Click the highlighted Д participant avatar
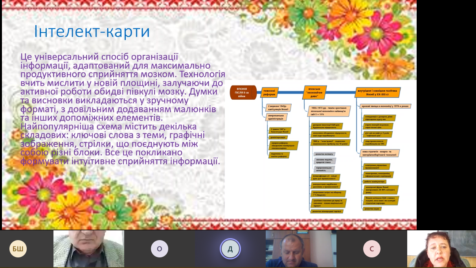 pos(230,248)
